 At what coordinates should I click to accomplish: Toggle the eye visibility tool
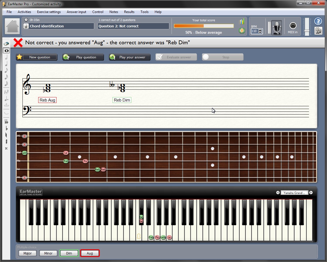coord(6,51)
